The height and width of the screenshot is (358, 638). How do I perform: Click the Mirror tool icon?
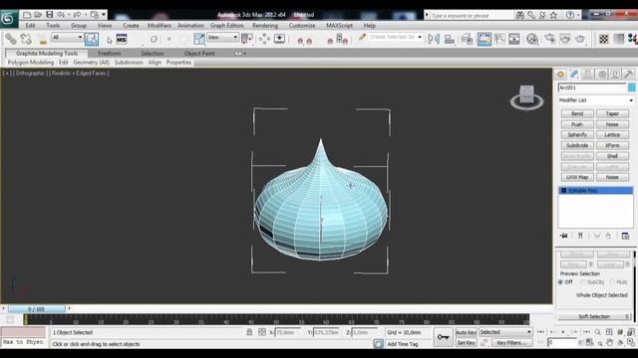434,39
